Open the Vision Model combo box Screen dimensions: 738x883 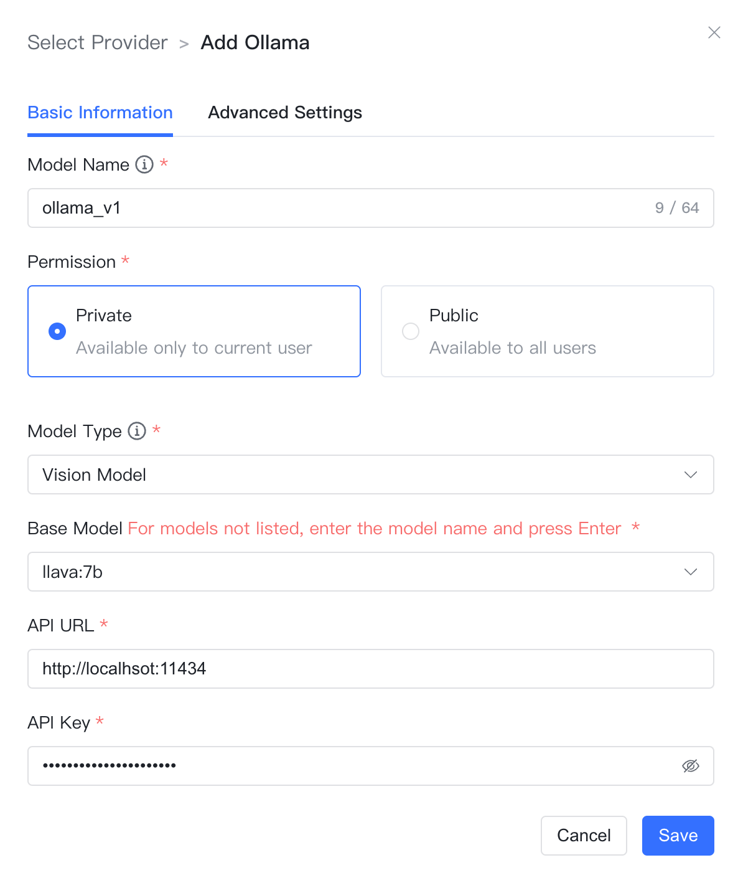[x=371, y=475]
